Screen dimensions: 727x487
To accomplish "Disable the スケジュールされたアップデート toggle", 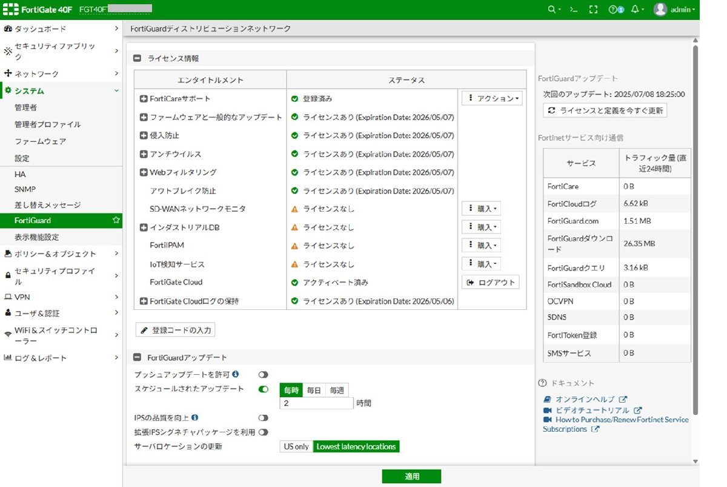I will (x=263, y=389).
